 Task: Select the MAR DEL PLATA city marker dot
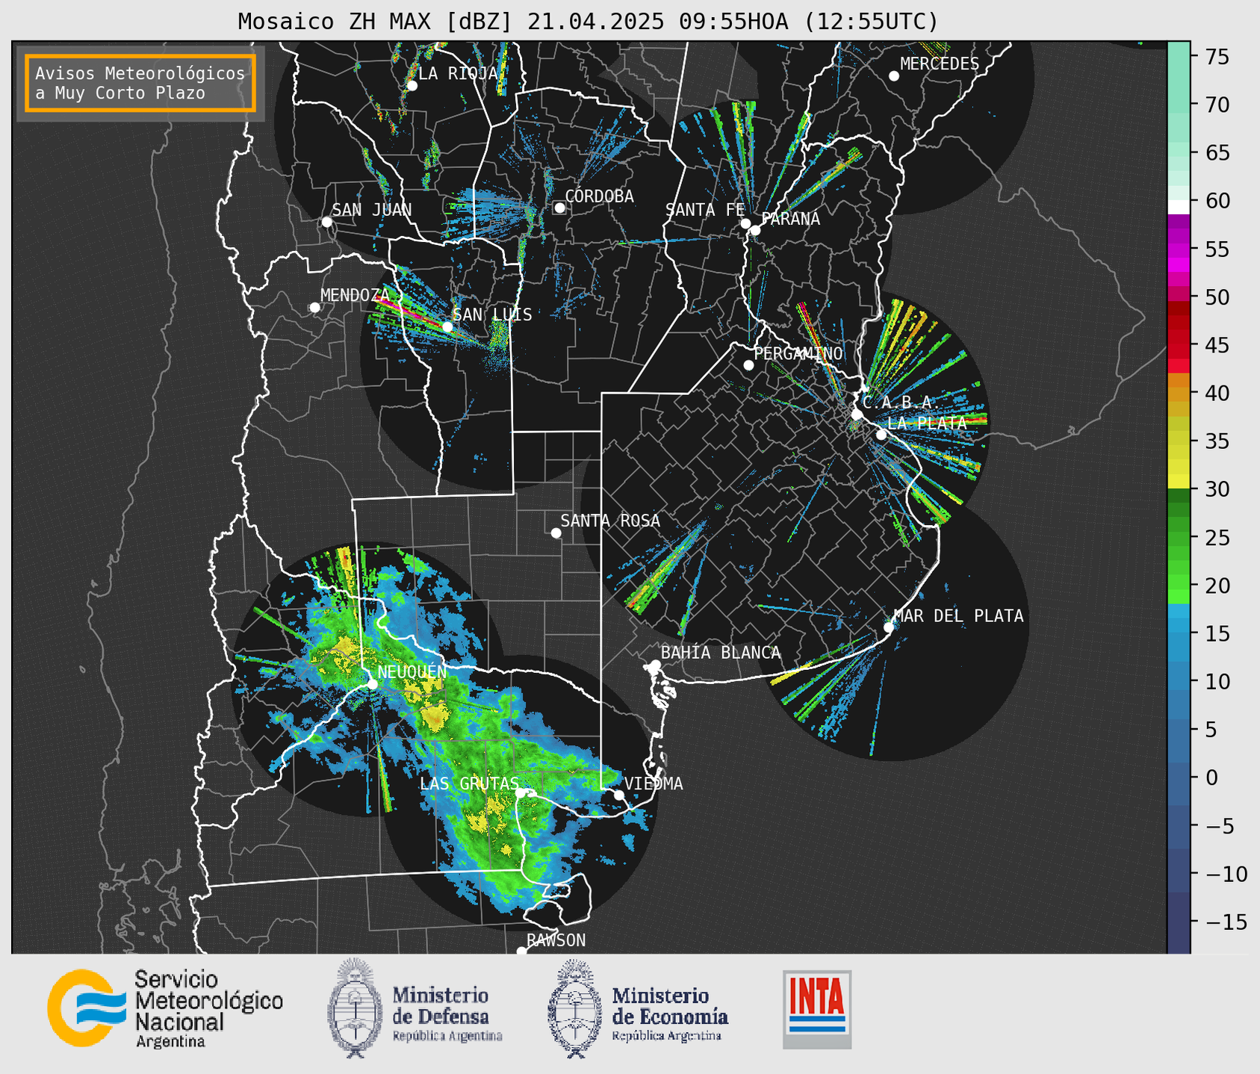(889, 627)
